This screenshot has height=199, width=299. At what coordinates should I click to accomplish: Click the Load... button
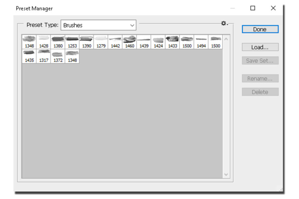click(260, 47)
